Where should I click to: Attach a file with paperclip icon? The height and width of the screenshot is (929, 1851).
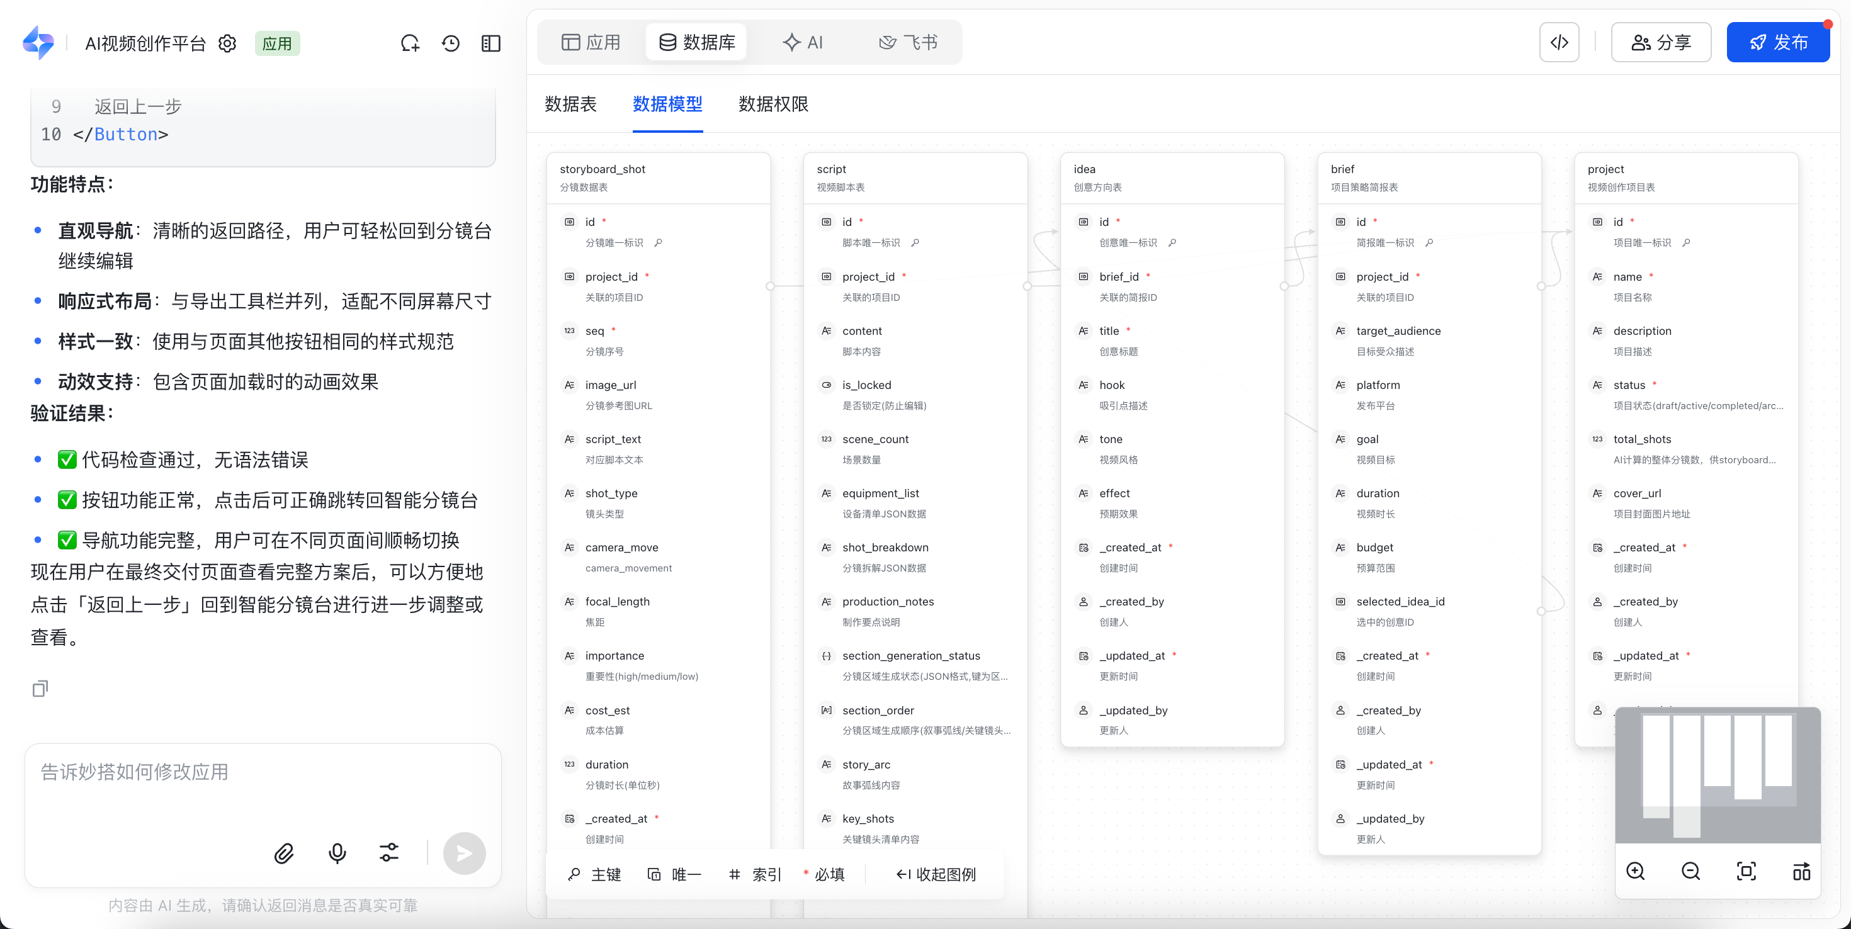click(x=284, y=853)
